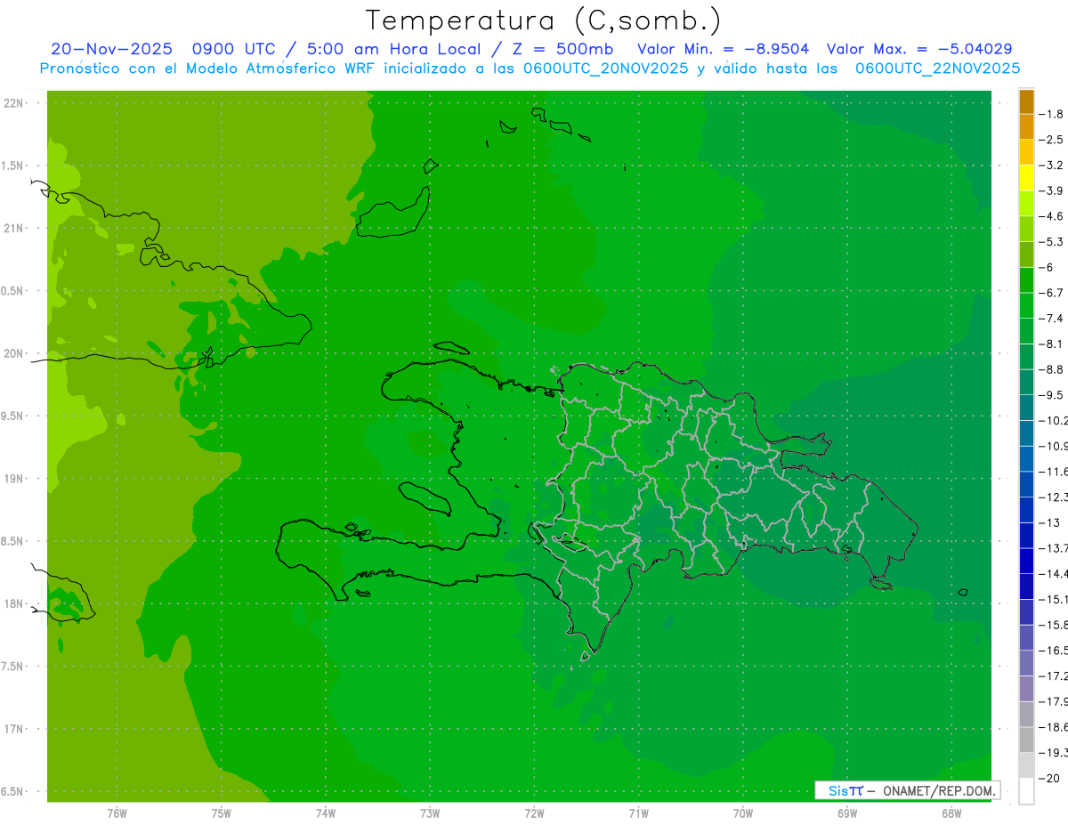Click the '-8.1' colorbar label
The width and height of the screenshot is (1068, 825).
(x=1052, y=344)
